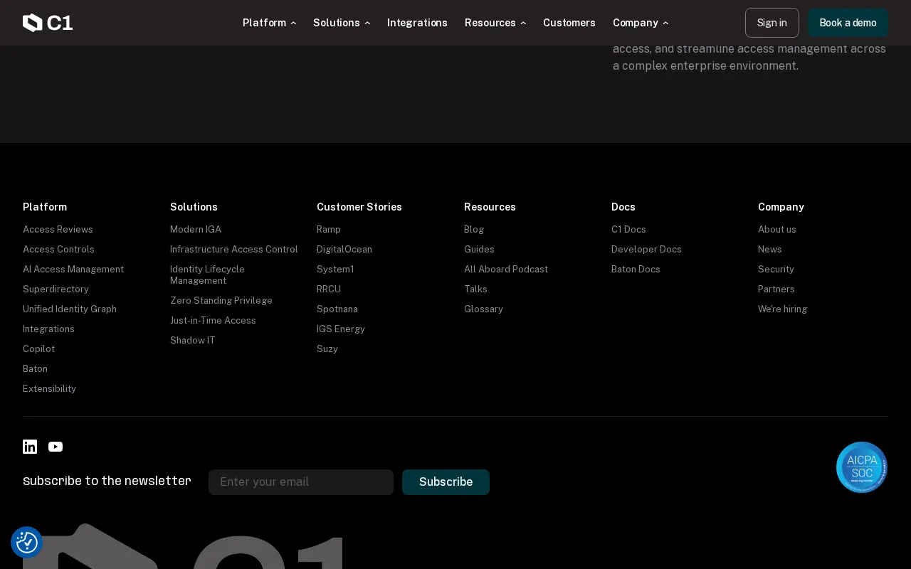Open System1 customer story
This screenshot has width=911, height=569.
pos(335,269)
